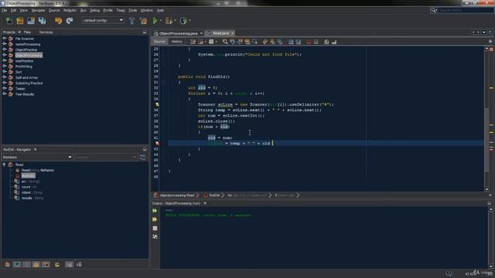Click the findOld breadcrumb item
The height and width of the screenshot is (278, 495).
coord(214,195)
